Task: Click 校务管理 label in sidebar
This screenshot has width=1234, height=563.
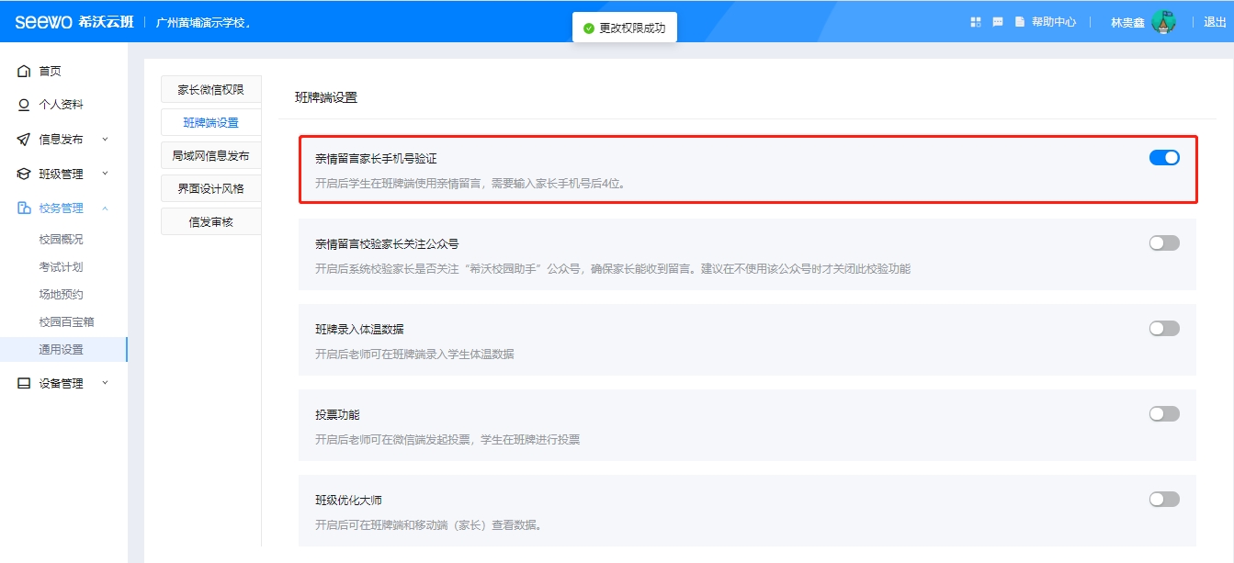Action: pos(61,208)
